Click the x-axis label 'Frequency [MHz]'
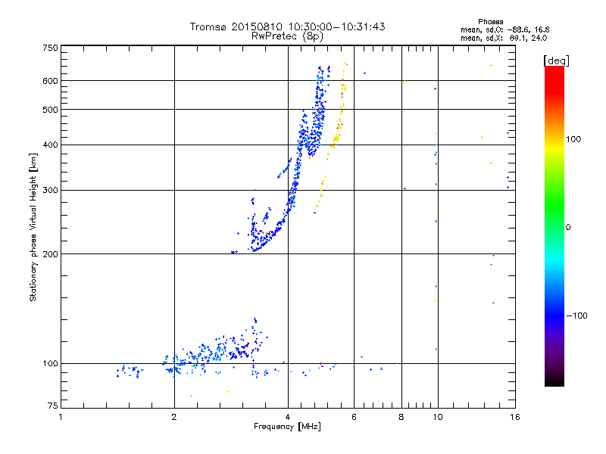This screenshot has height=454, width=606. 287,427
